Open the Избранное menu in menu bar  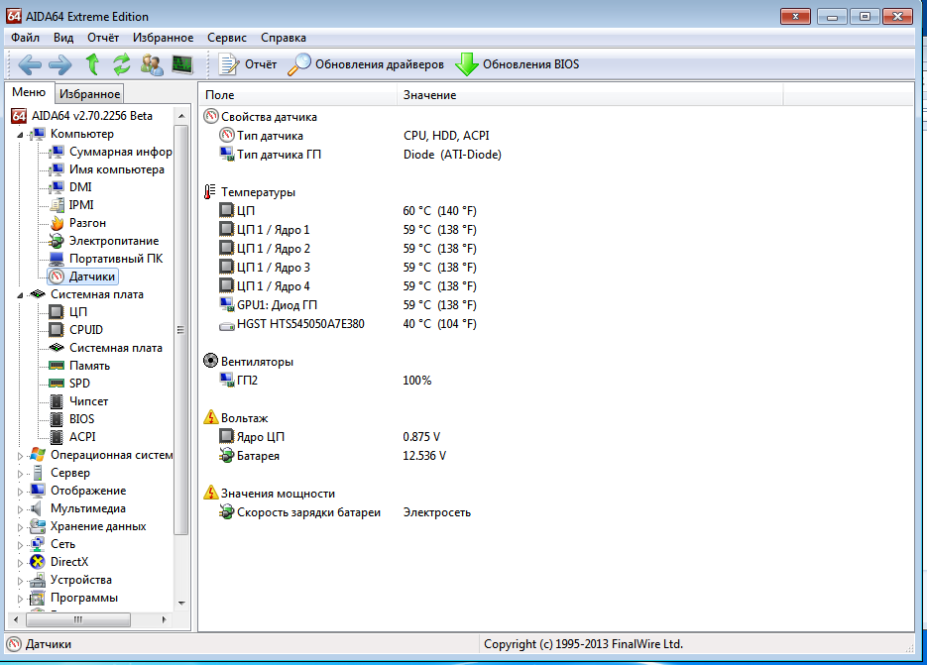pos(164,38)
